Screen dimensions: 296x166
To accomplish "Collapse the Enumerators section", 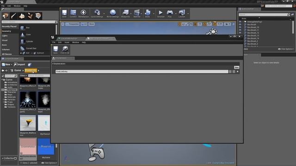I will coord(53,64).
